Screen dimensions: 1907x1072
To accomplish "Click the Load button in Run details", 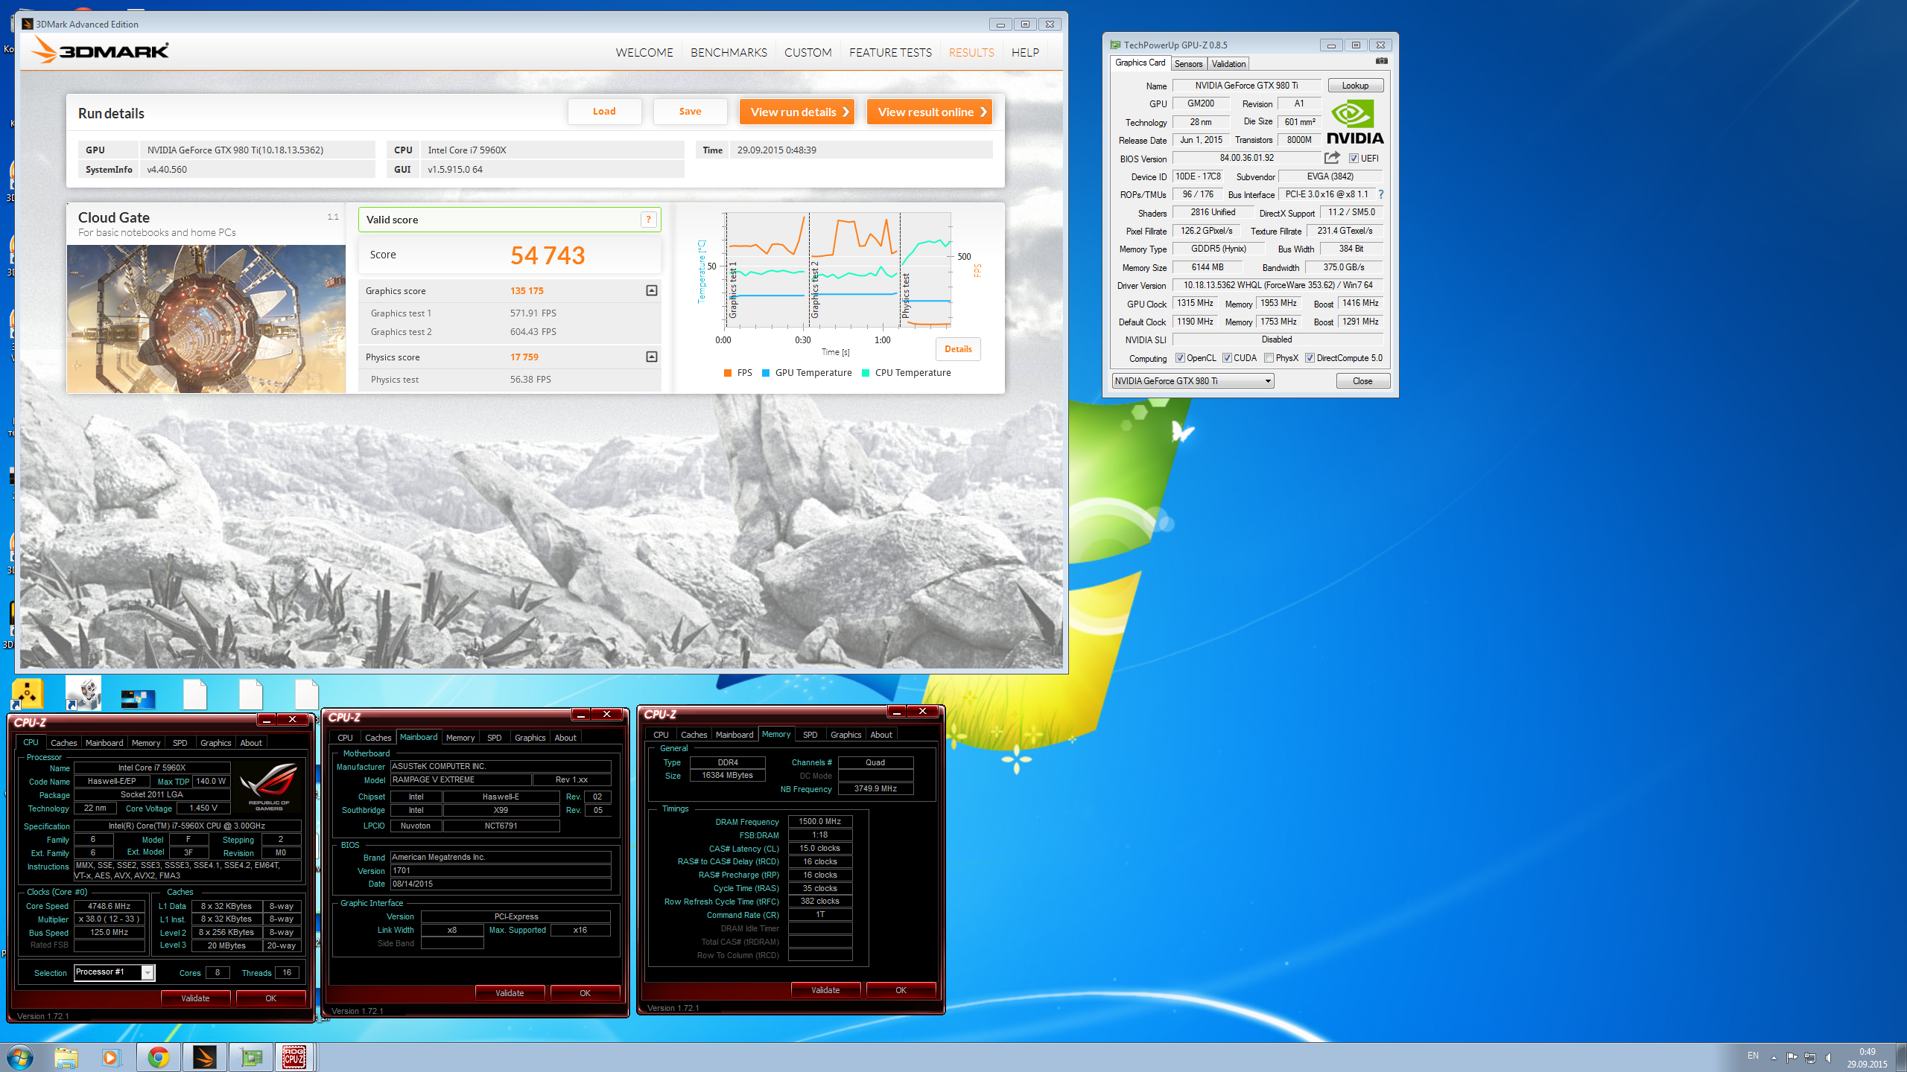I will coord(604,112).
